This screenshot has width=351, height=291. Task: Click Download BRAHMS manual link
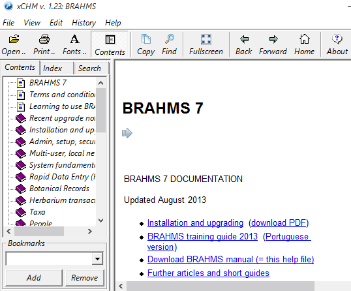[x=230, y=260]
